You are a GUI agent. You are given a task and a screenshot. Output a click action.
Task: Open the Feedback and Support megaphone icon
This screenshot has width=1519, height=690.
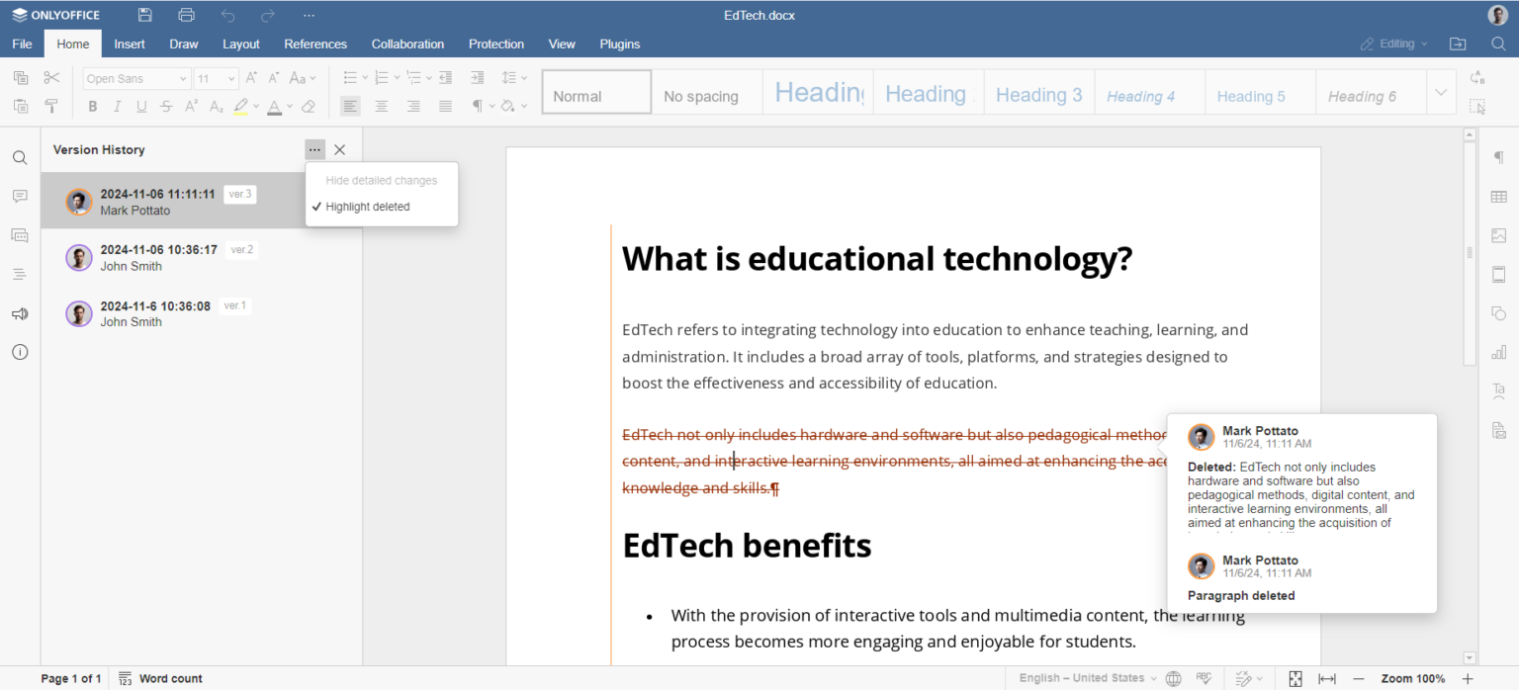point(20,313)
